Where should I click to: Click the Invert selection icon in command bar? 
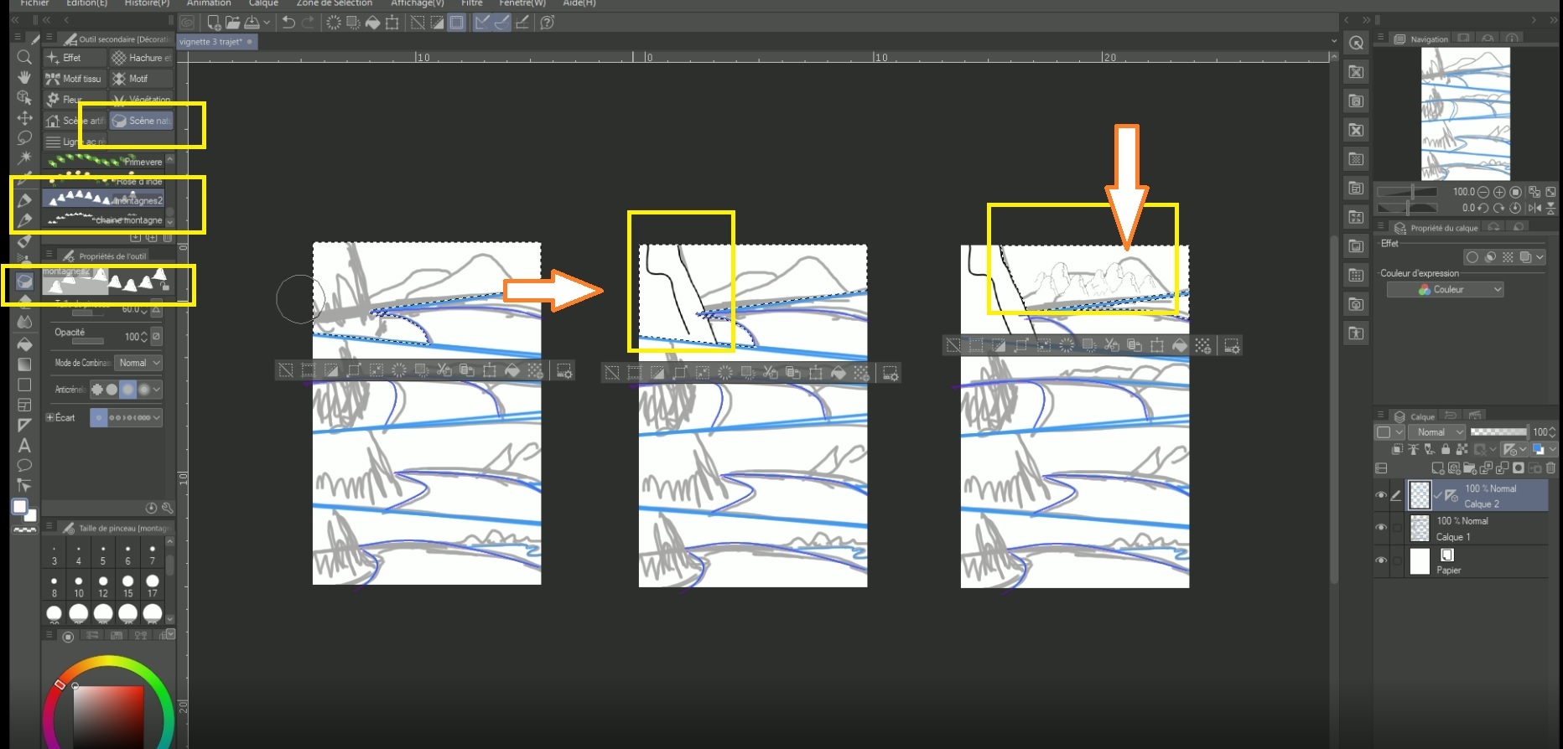[x=437, y=23]
